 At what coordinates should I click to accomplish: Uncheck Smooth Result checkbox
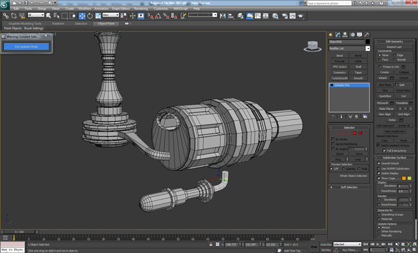tap(379, 164)
